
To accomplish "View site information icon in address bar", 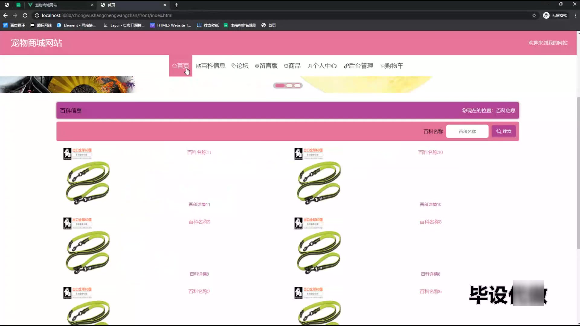I will coord(37,15).
